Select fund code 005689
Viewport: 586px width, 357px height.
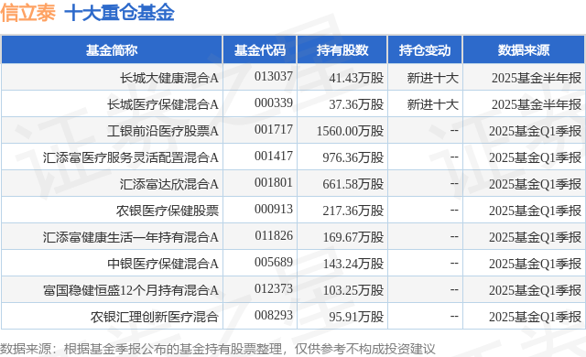tap(274, 262)
